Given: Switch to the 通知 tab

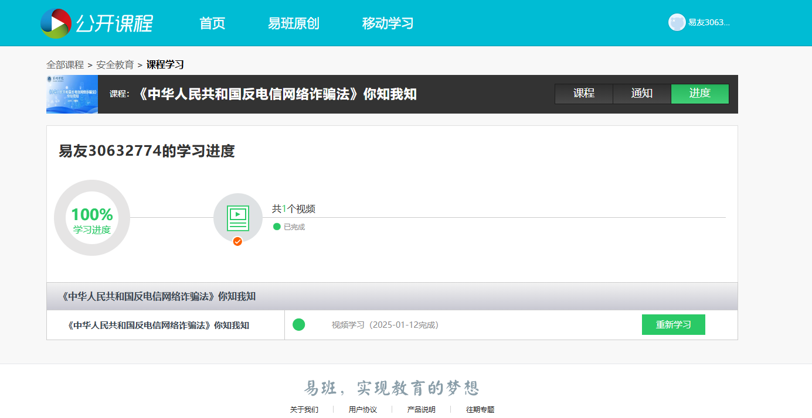Looking at the screenshot, I should pos(642,94).
